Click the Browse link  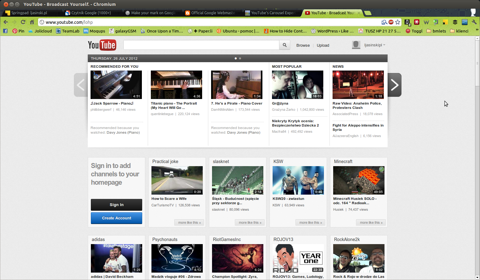point(303,45)
